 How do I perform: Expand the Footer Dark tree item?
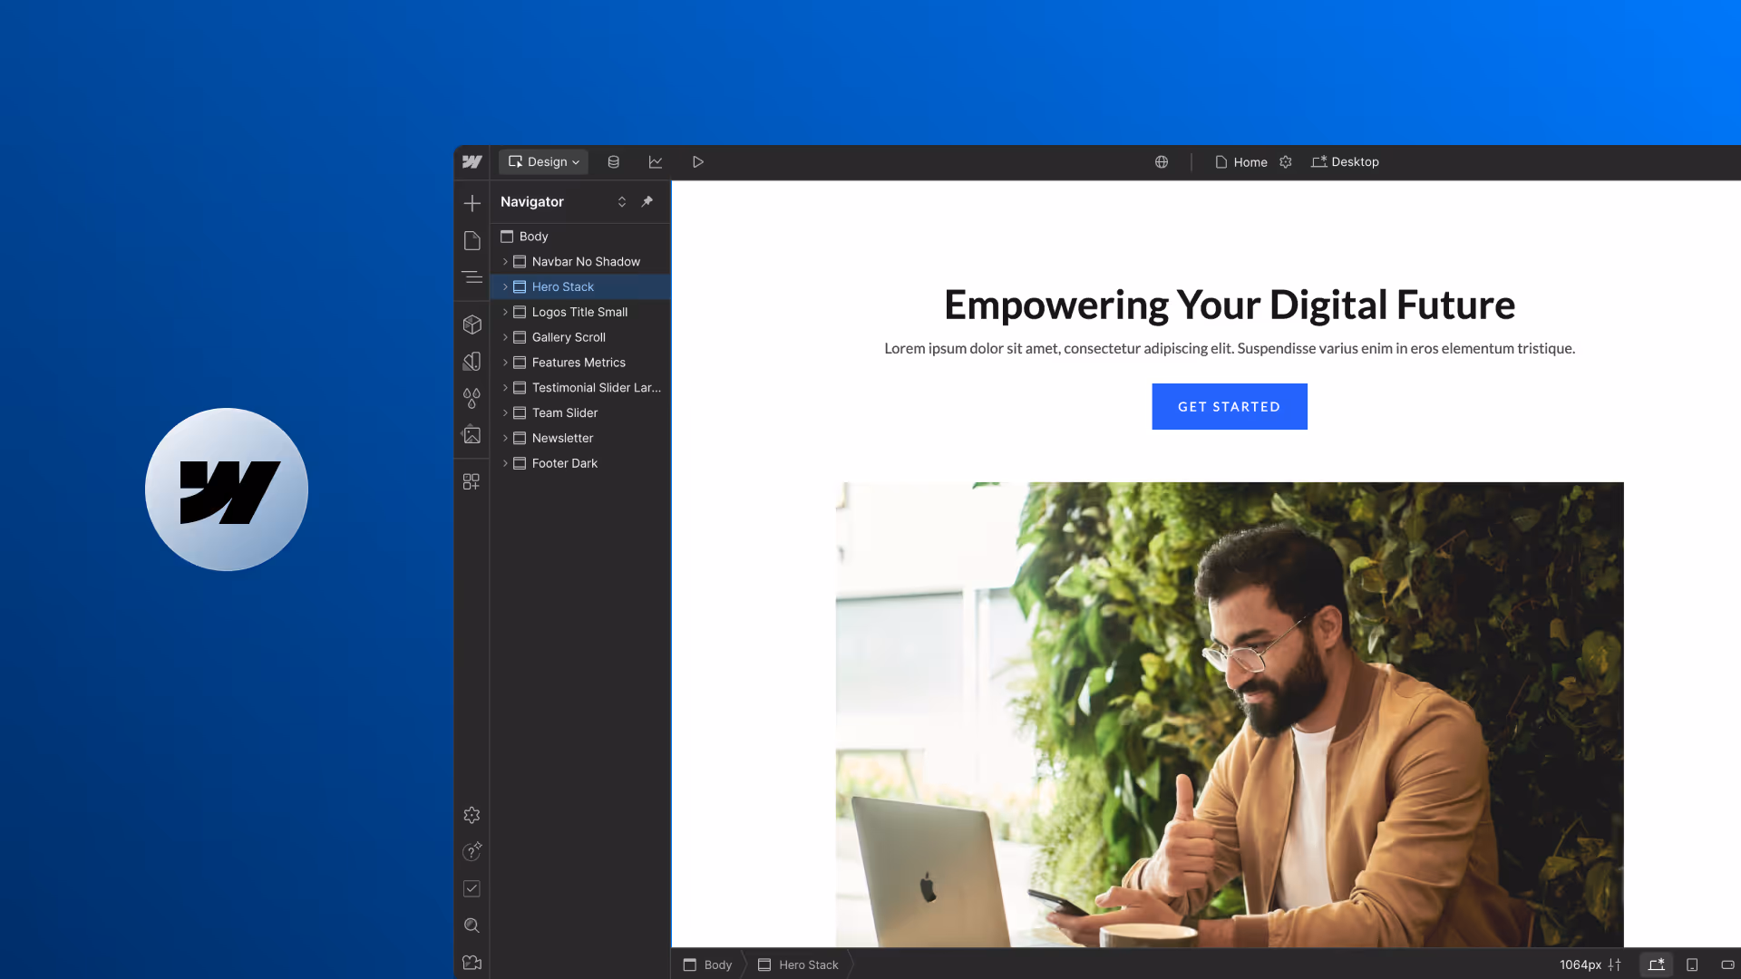(505, 463)
